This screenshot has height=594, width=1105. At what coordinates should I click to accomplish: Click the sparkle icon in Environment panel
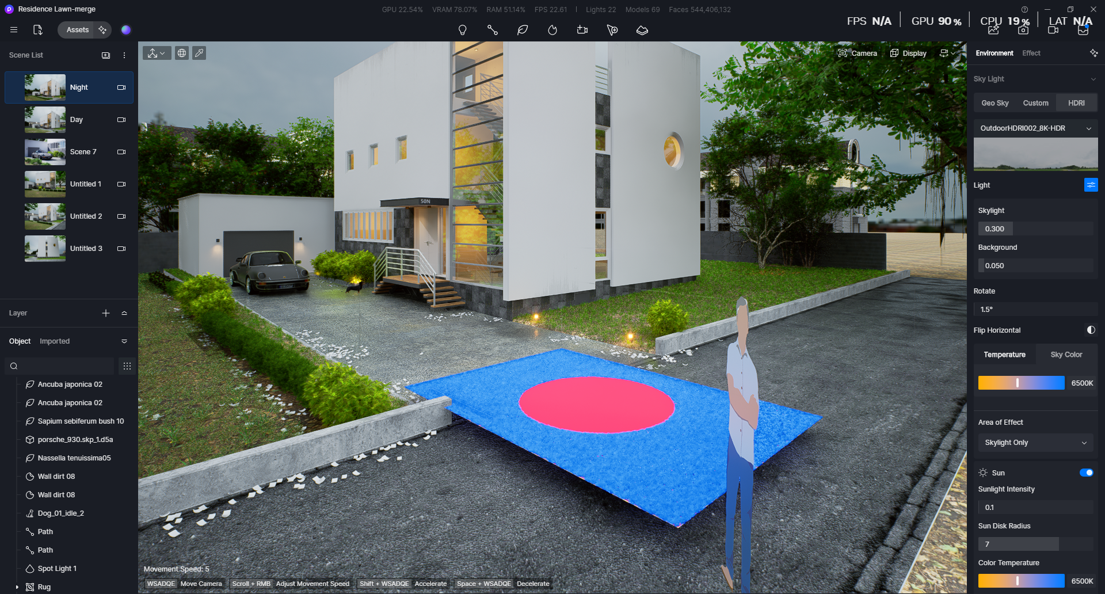coord(1093,53)
